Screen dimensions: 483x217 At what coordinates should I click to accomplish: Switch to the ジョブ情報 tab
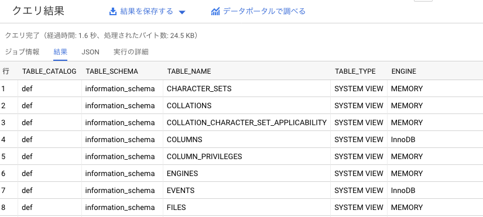pos(22,52)
